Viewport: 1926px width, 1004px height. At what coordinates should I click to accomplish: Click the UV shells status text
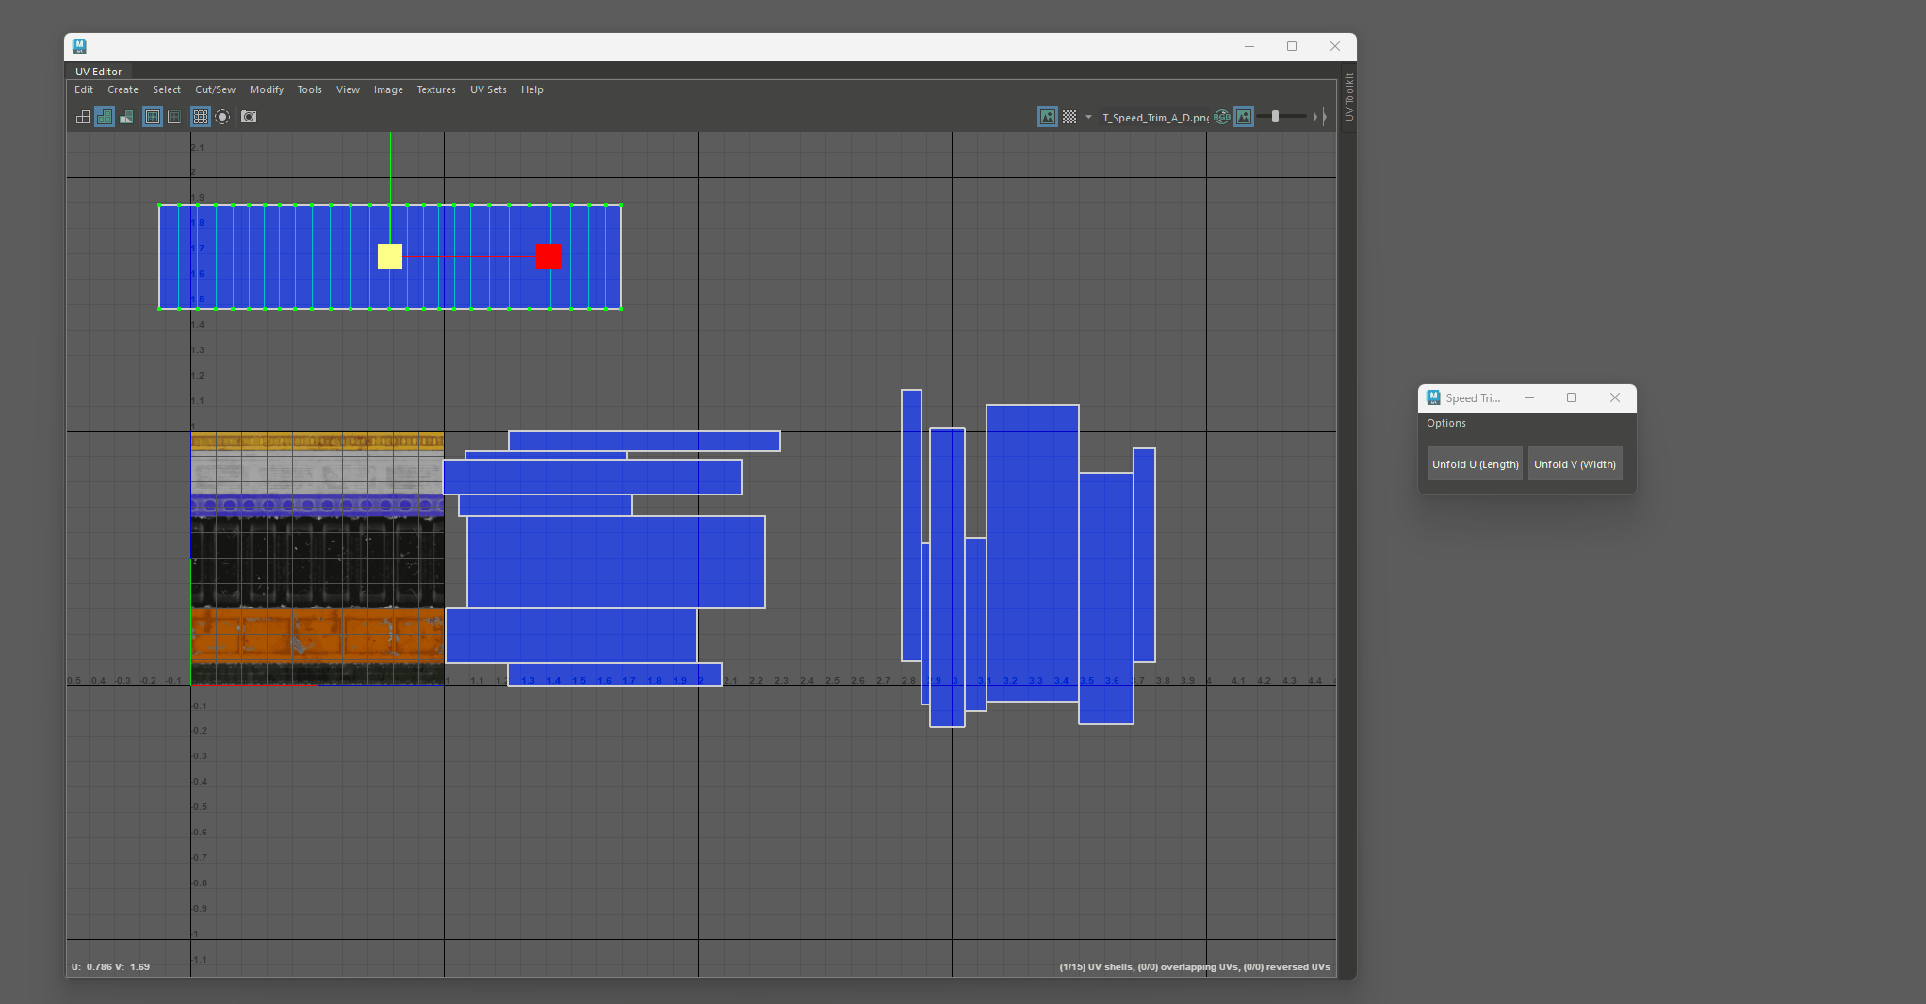1195,966
